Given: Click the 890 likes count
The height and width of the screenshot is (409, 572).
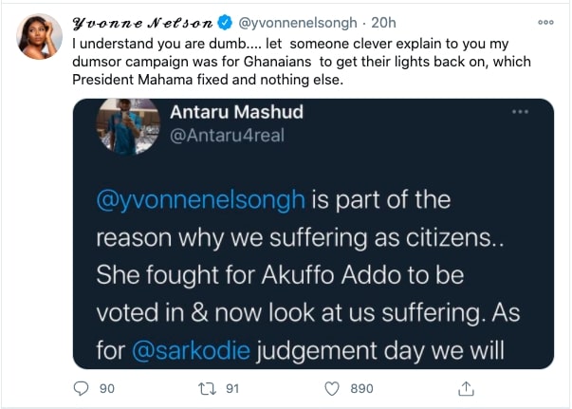Looking at the screenshot, I should [361, 389].
